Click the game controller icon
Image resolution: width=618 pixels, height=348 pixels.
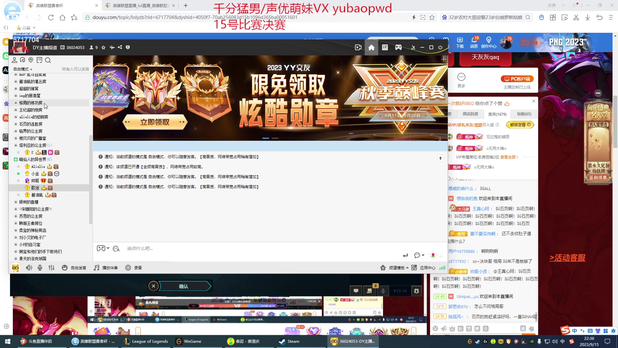click(398, 47)
